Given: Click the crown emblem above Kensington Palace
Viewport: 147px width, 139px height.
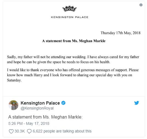Looking at the screenshot, I should point(70,9).
